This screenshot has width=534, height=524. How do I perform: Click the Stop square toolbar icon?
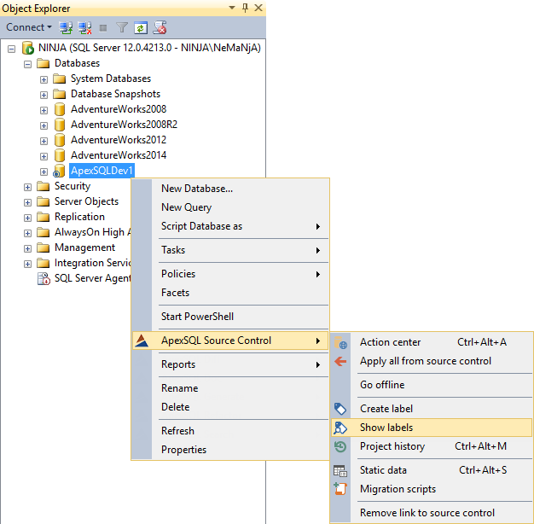coord(103,28)
